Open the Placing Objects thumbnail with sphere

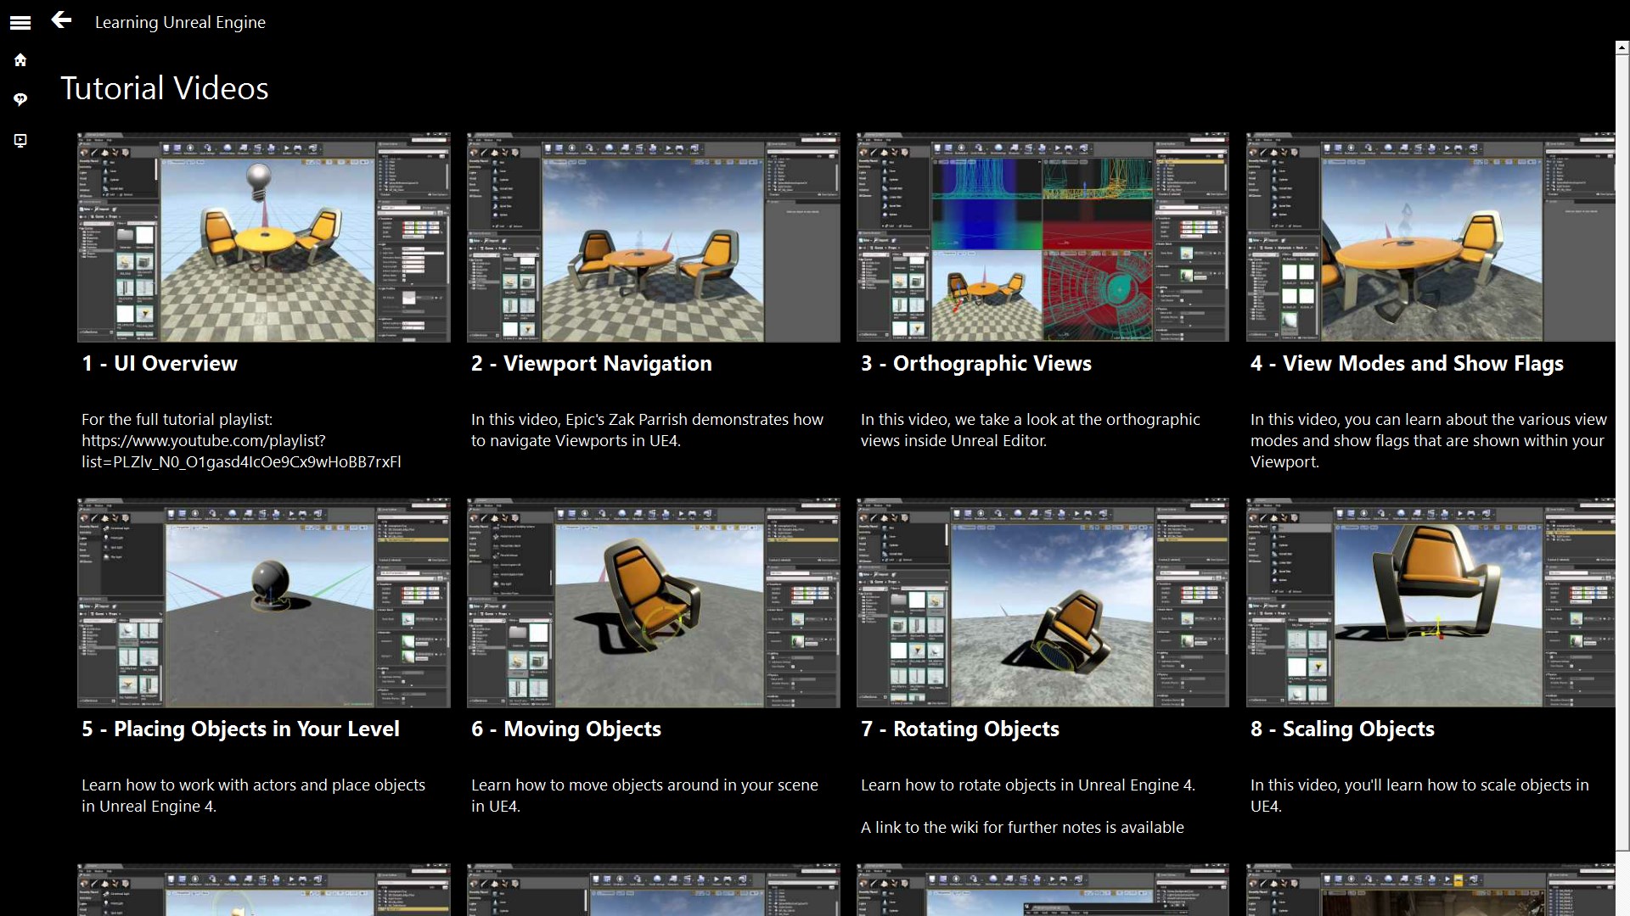(263, 603)
